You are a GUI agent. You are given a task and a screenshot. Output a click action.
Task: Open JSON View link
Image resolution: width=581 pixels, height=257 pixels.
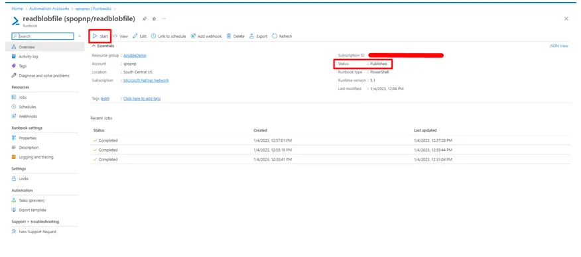pos(558,46)
